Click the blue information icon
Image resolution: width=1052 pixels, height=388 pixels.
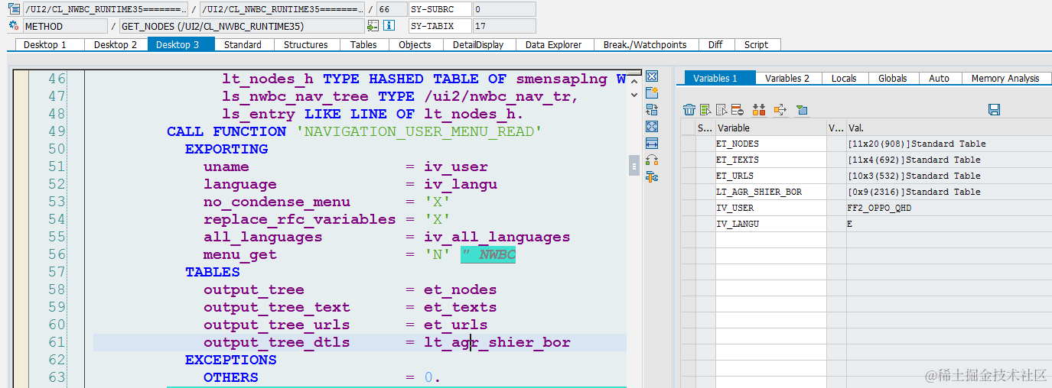389,25
